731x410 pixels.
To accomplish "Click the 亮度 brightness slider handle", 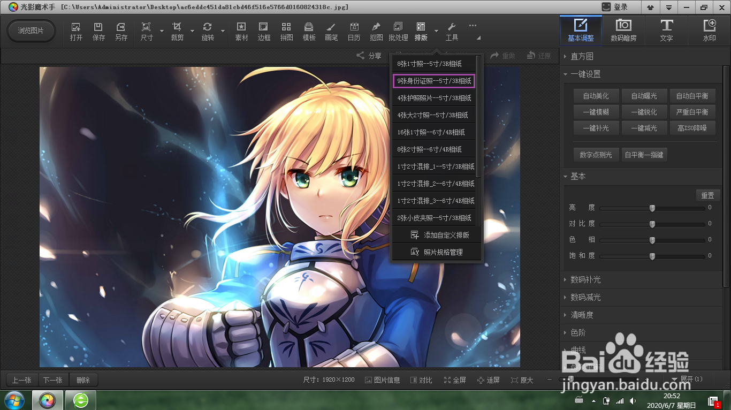I will [x=652, y=208].
